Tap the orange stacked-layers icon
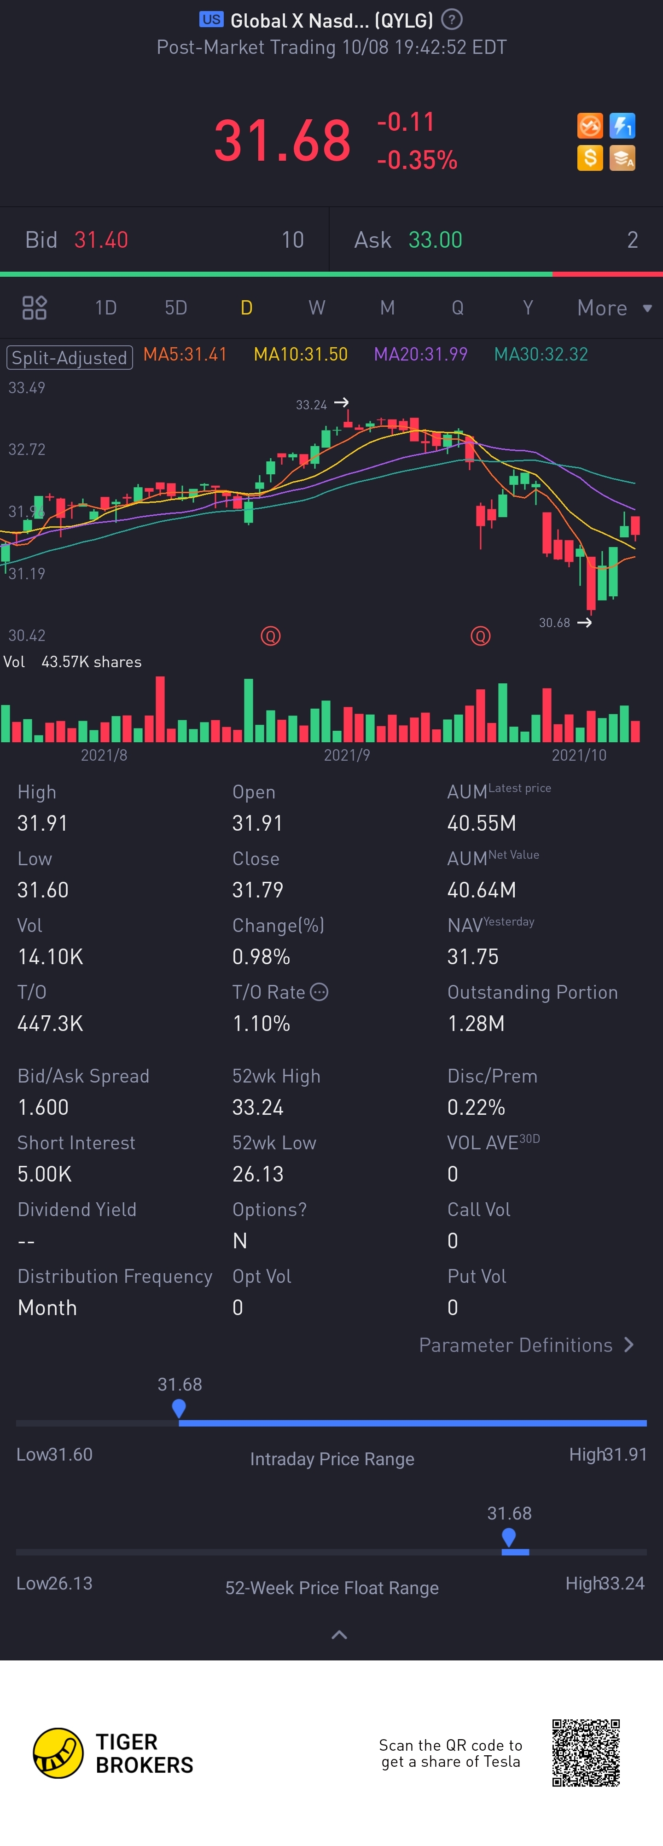Viewport: 663px width, 1846px height. pos(622,157)
